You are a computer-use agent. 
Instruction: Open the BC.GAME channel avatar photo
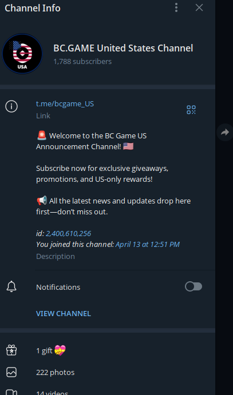coord(22,54)
